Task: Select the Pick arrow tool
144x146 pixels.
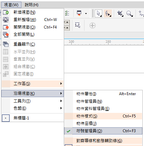Action: tap(99, 13)
